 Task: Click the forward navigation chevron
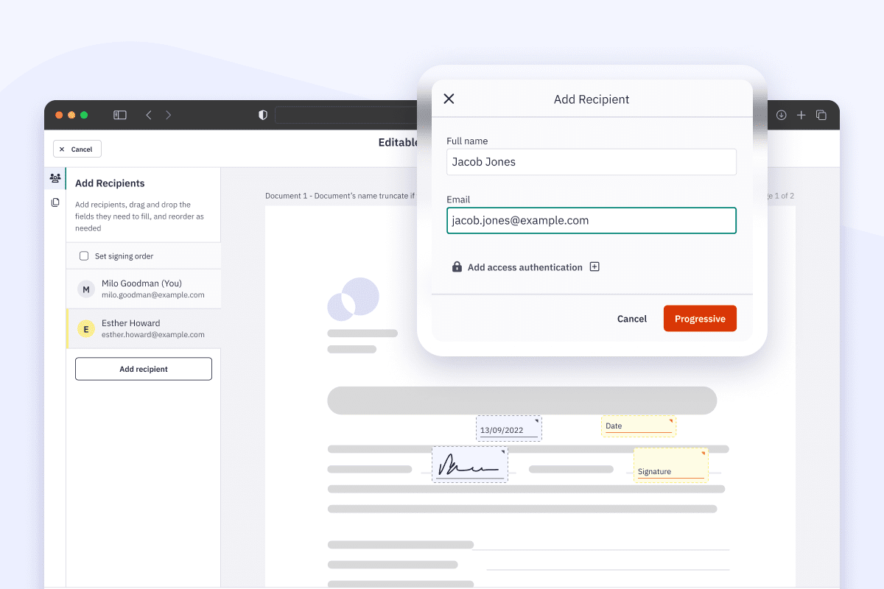coord(168,115)
